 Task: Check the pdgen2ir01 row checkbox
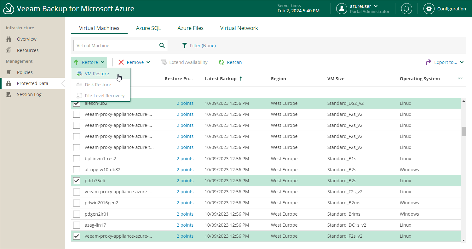point(77,214)
